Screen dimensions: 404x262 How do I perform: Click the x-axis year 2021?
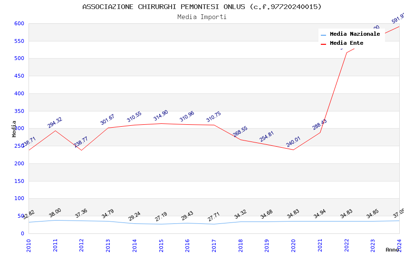[x=320, y=245]
